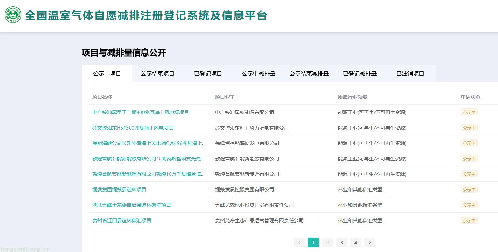Open 敦煌首航节能 10兆瓦熔盐塔式光热 project link
This screenshot has width=498, height=252.
tap(149, 159)
